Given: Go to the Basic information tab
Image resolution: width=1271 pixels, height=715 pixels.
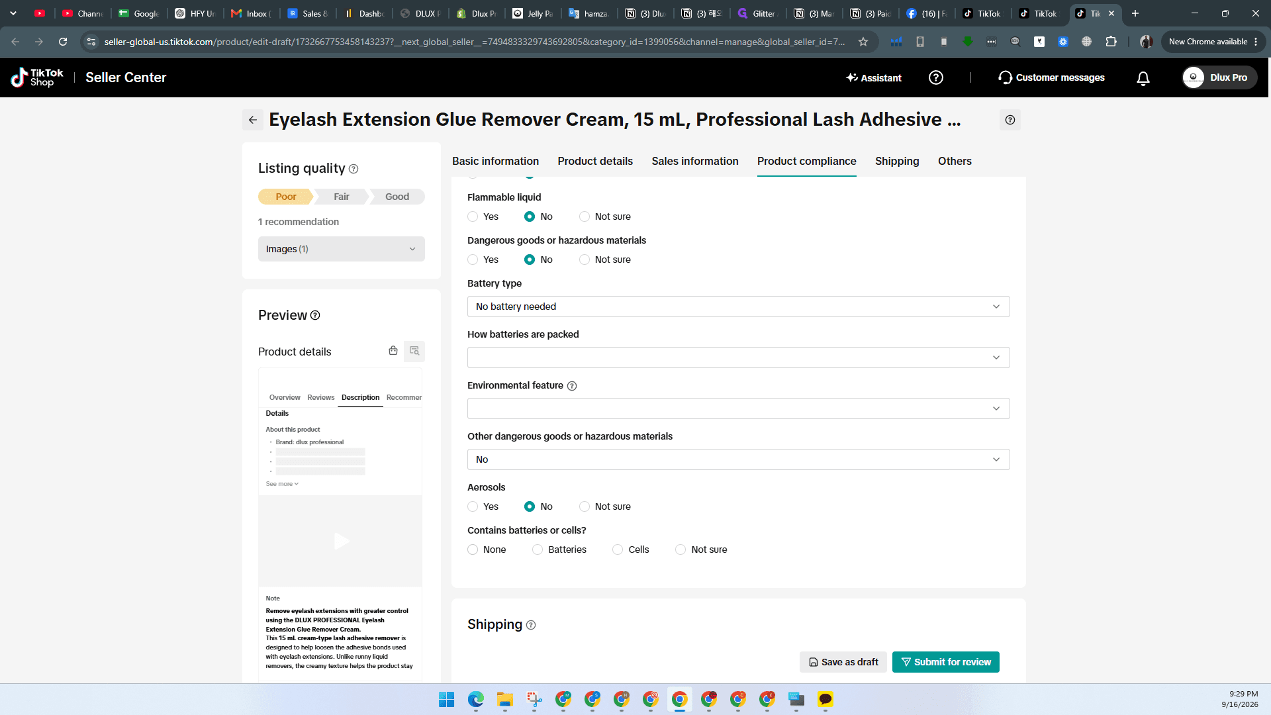Looking at the screenshot, I should [495, 161].
